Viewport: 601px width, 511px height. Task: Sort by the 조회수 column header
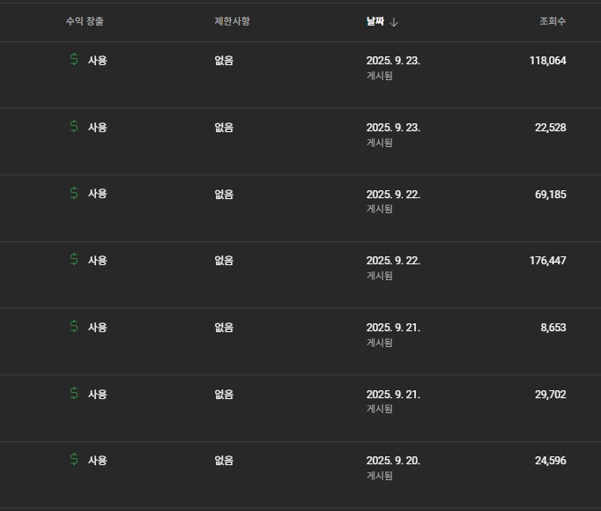click(x=553, y=20)
